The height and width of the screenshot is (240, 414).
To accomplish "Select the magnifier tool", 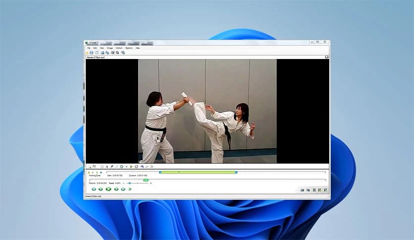I will 147,167.
